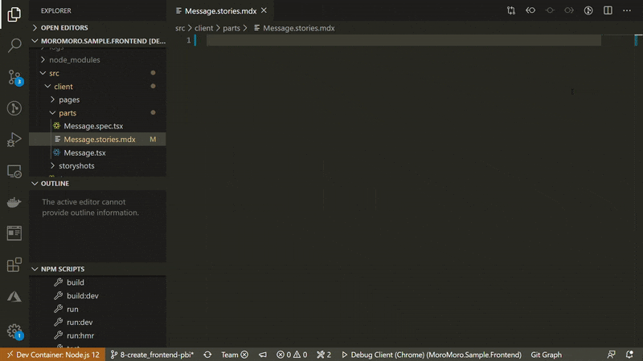Open Remote Explorer view
The width and height of the screenshot is (643, 361).
click(x=14, y=171)
